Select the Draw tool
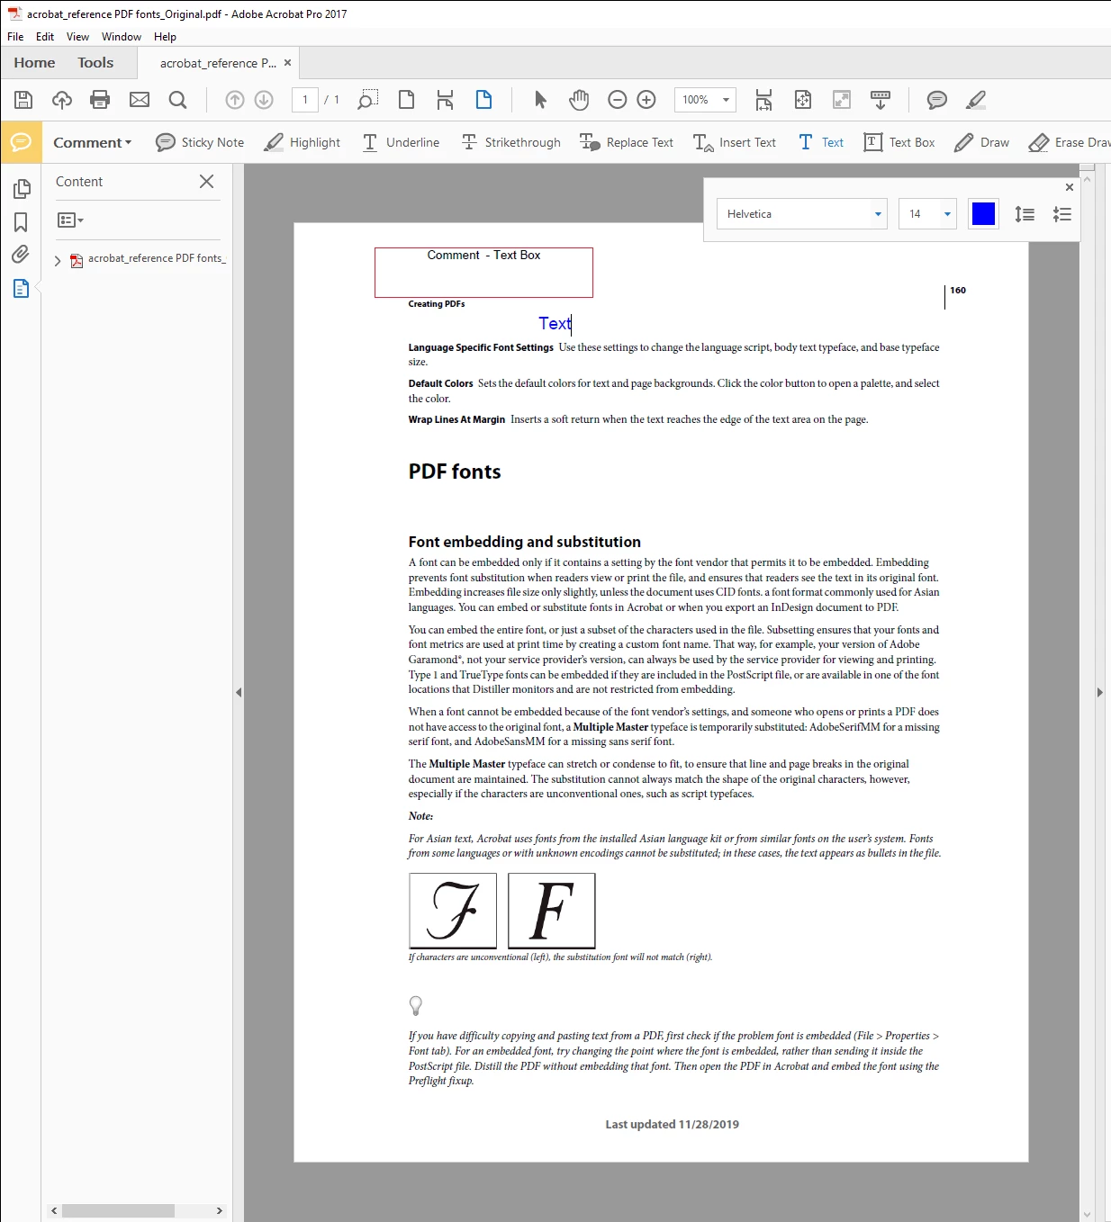 click(x=982, y=142)
